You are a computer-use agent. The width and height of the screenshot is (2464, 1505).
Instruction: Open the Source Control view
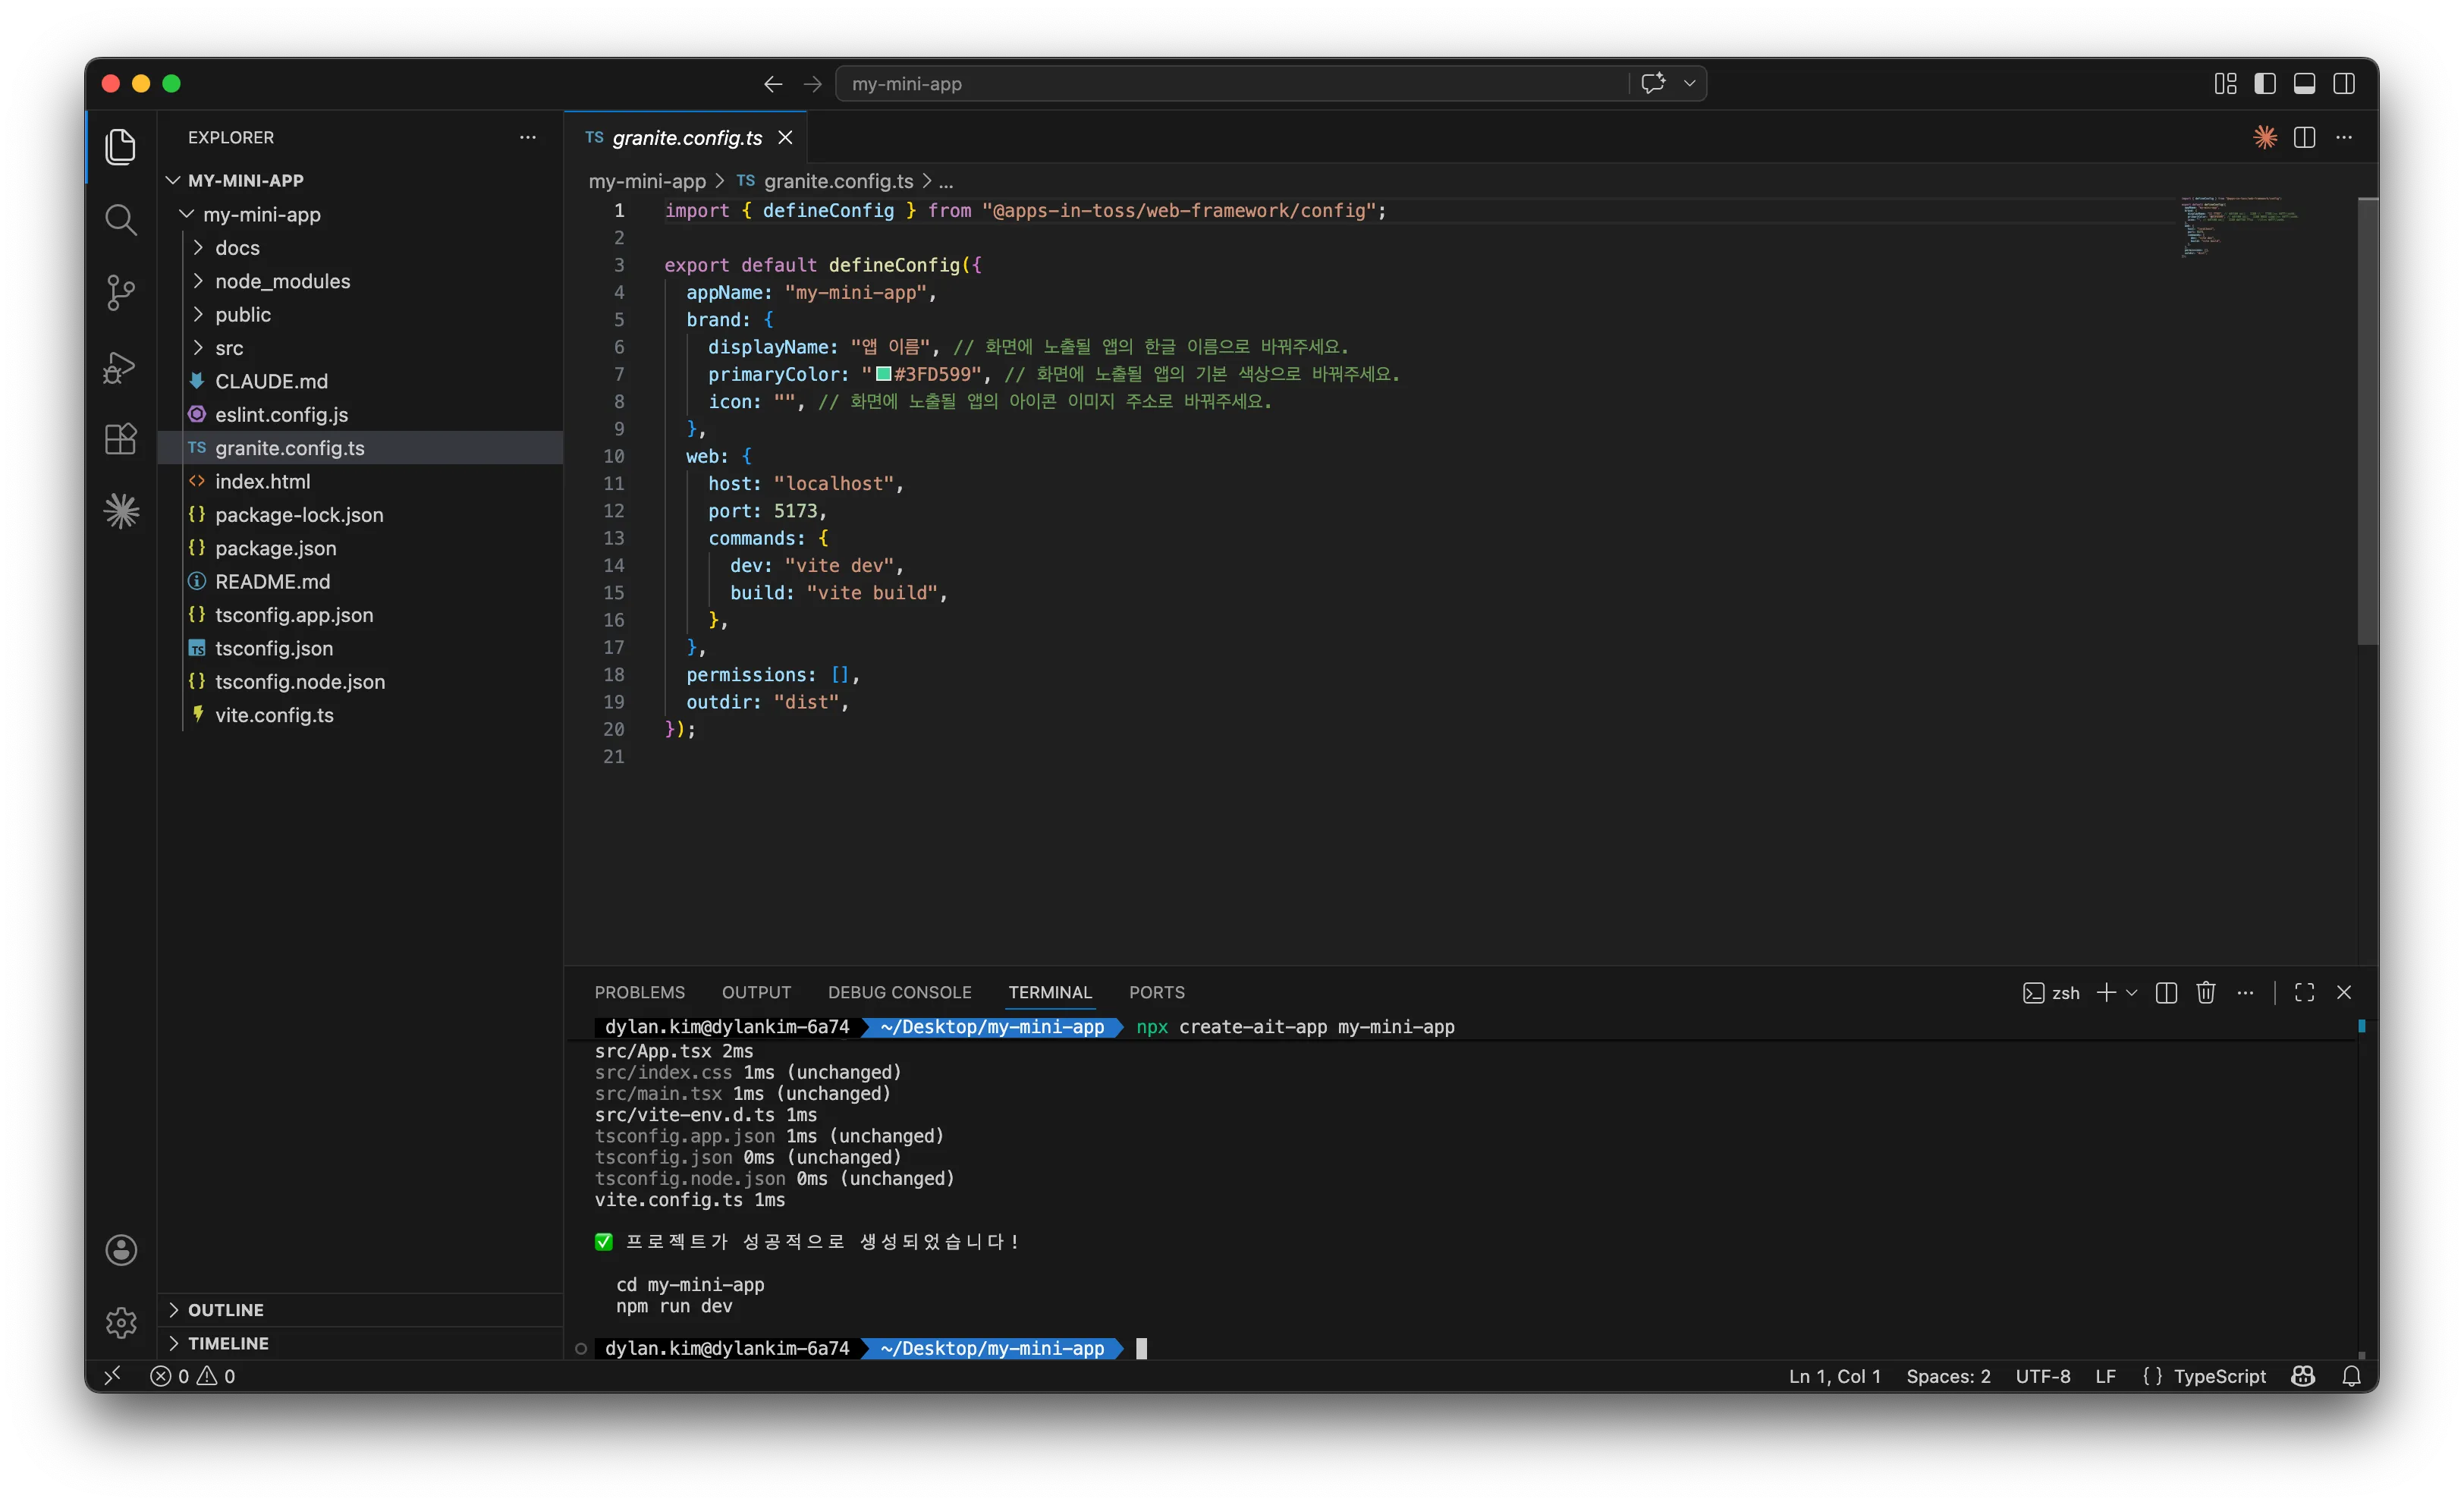(121, 293)
